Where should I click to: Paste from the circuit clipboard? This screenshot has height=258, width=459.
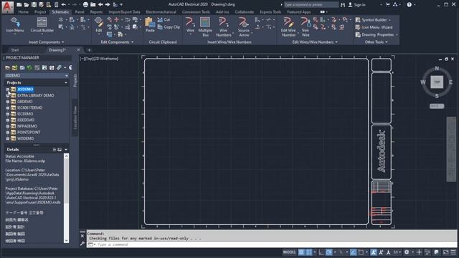coord(150,25)
